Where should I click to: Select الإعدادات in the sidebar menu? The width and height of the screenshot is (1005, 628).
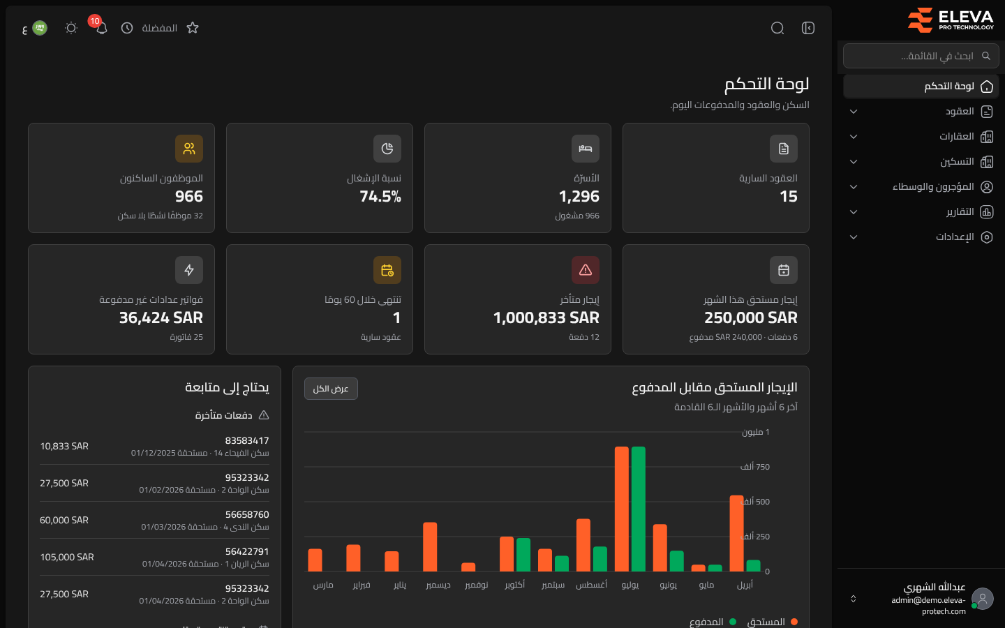tap(921, 237)
